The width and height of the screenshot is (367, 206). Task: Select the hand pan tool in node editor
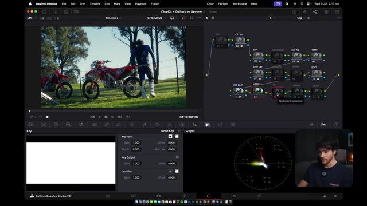click(213, 18)
